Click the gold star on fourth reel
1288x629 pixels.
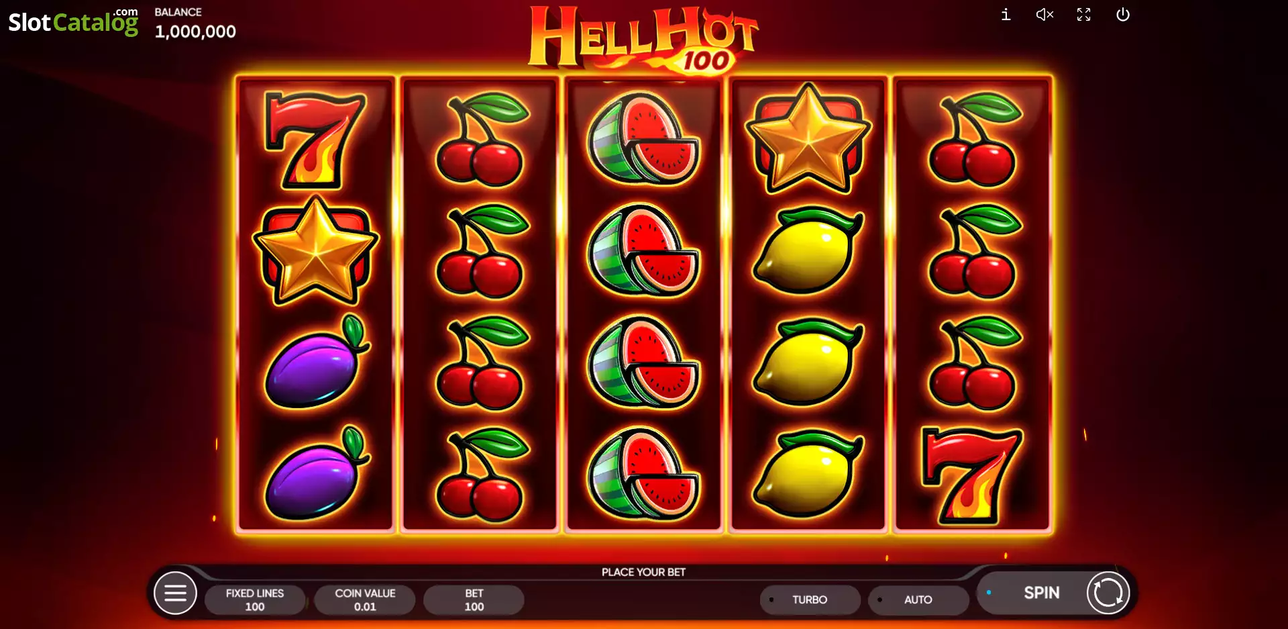pos(808,138)
